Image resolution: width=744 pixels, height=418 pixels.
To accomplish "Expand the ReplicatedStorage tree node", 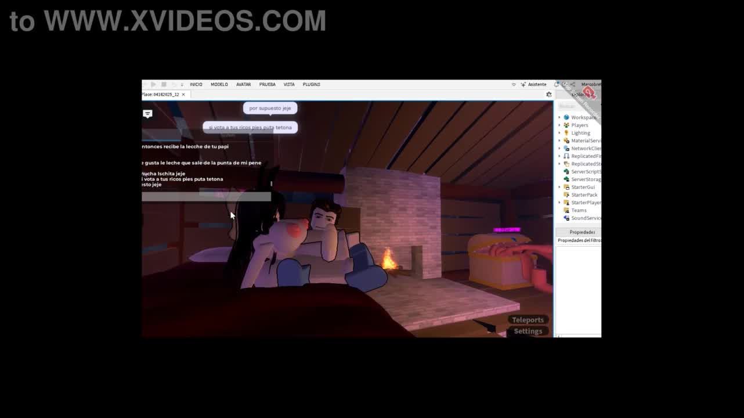I will pyautogui.click(x=559, y=164).
